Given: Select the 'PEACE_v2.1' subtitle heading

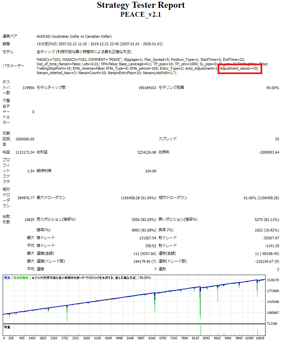Looking at the screenshot, I should (141, 14).
